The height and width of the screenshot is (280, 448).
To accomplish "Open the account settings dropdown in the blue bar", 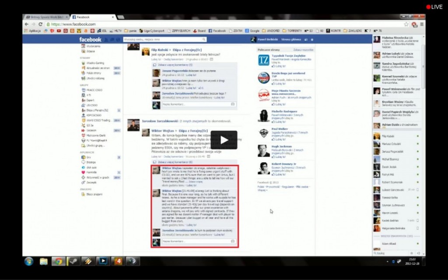I will tap(312, 40).
